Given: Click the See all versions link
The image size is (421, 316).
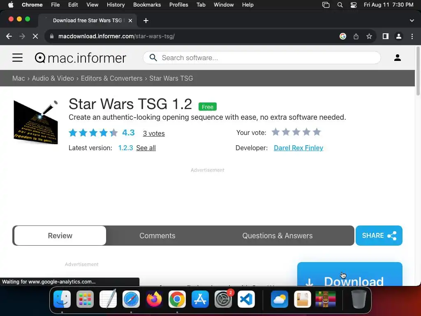Looking at the screenshot, I should (x=146, y=148).
